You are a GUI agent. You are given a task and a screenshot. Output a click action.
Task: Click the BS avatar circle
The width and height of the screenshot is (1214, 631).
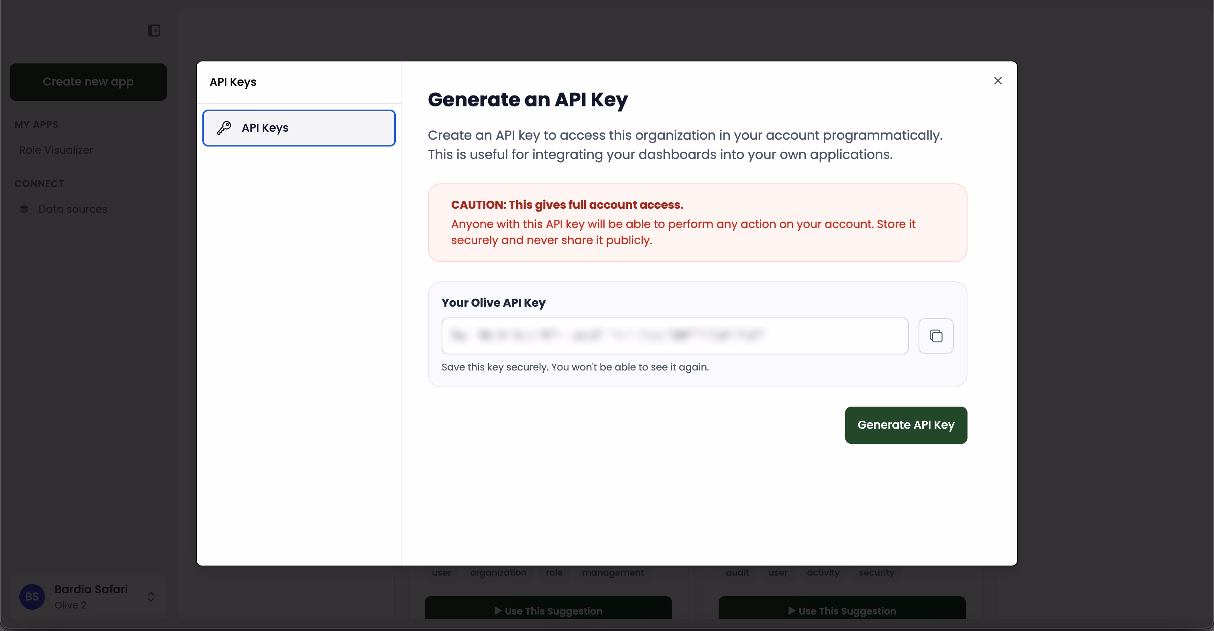[32, 596]
